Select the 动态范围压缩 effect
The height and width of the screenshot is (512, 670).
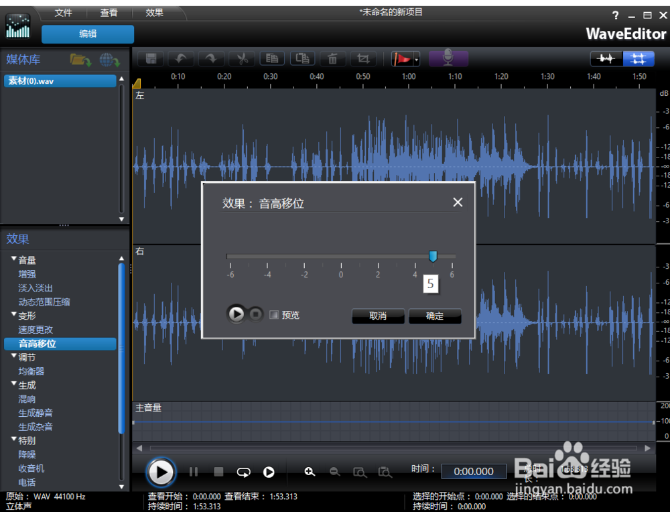(44, 302)
